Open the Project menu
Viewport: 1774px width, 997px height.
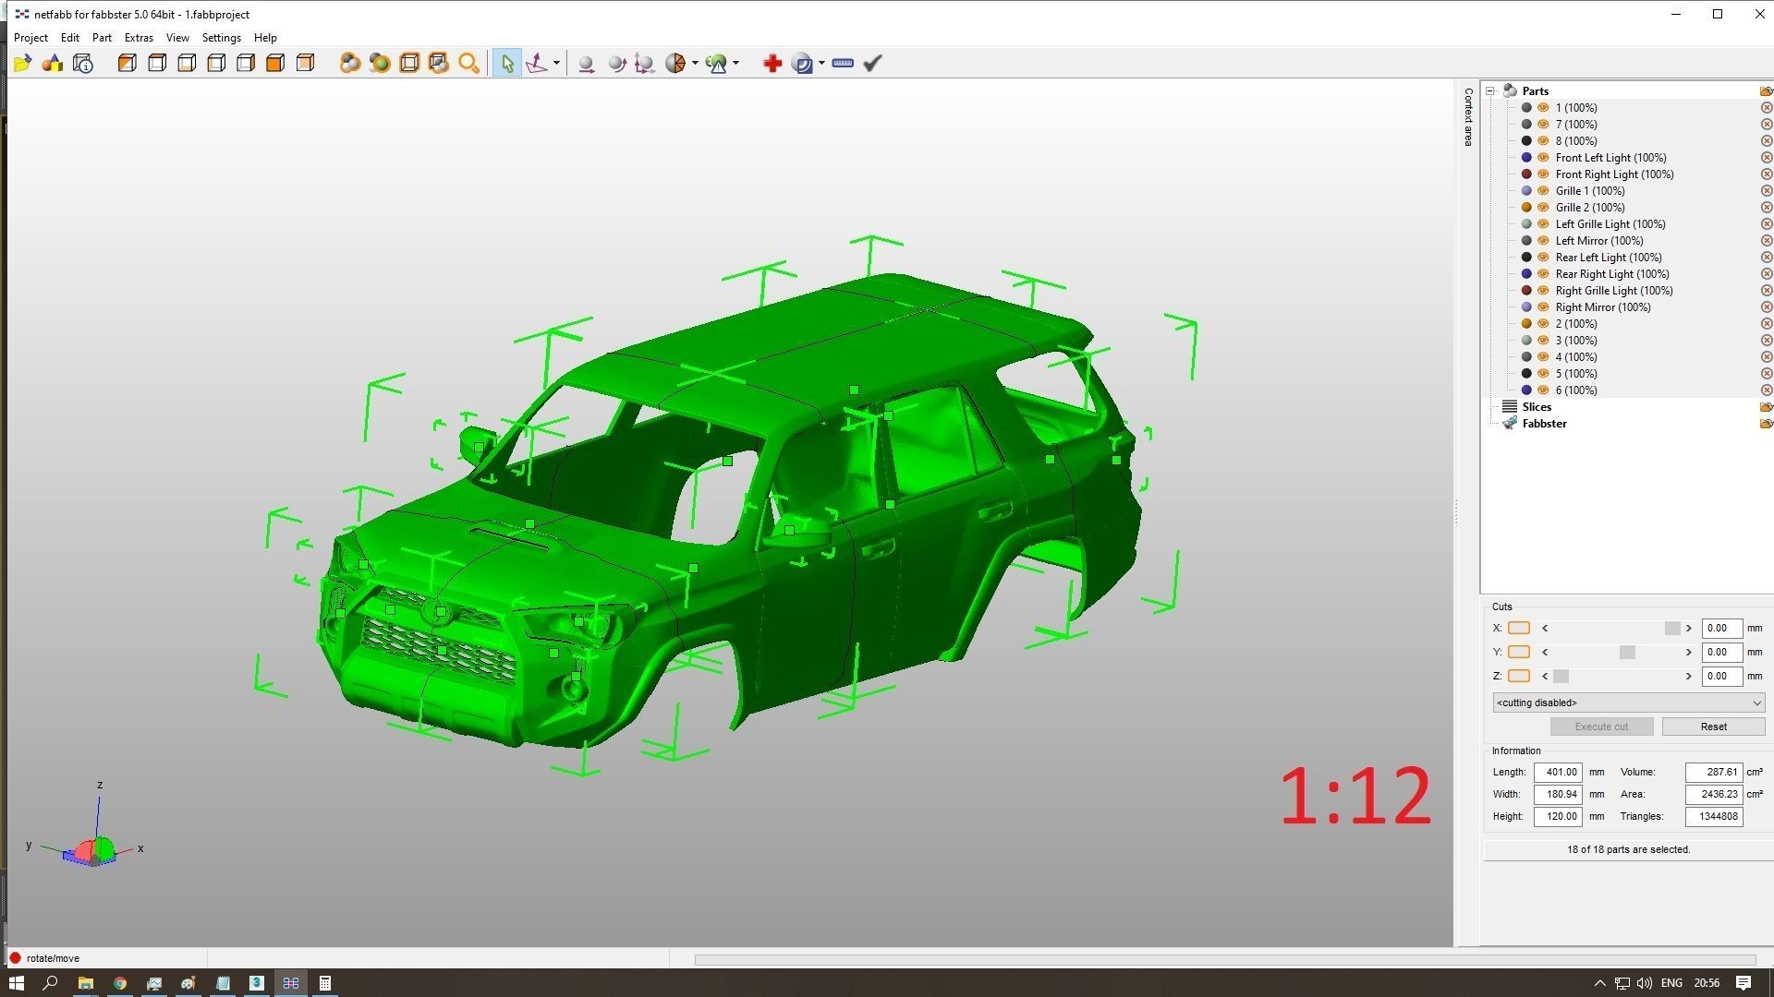pos(30,38)
